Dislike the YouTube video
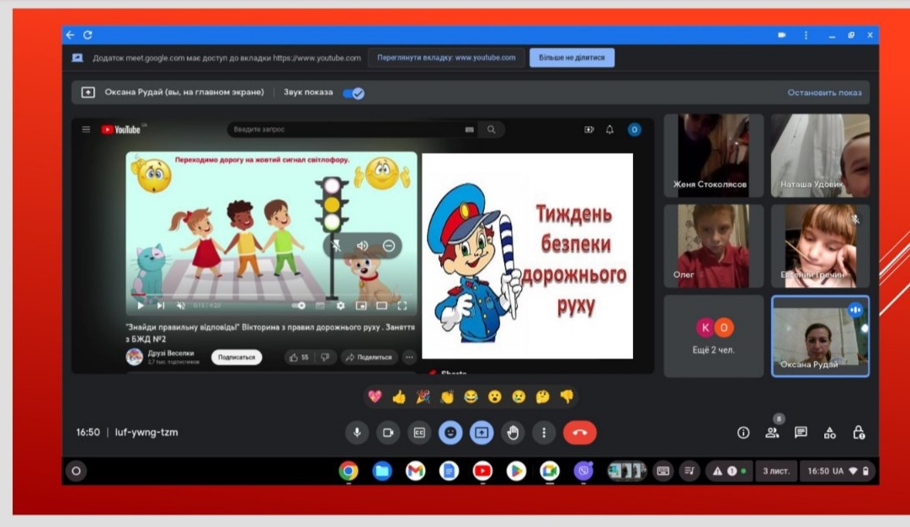This screenshot has height=527, width=910. click(x=325, y=358)
